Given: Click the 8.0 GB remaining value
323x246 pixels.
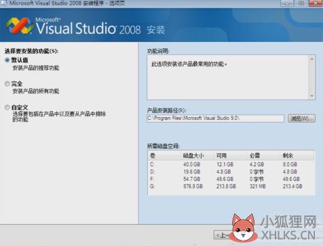Looking at the screenshot, I should click(290, 165).
